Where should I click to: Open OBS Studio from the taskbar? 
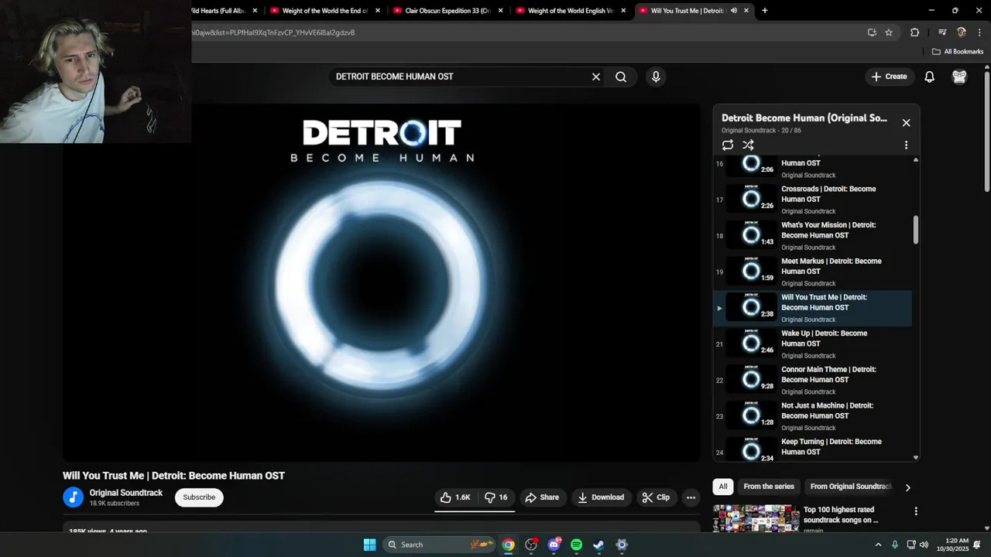click(x=531, y=545)
